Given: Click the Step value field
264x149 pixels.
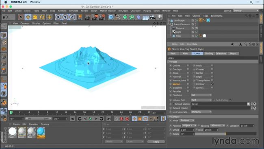Looking at the screenshot, I should (211, 130).
